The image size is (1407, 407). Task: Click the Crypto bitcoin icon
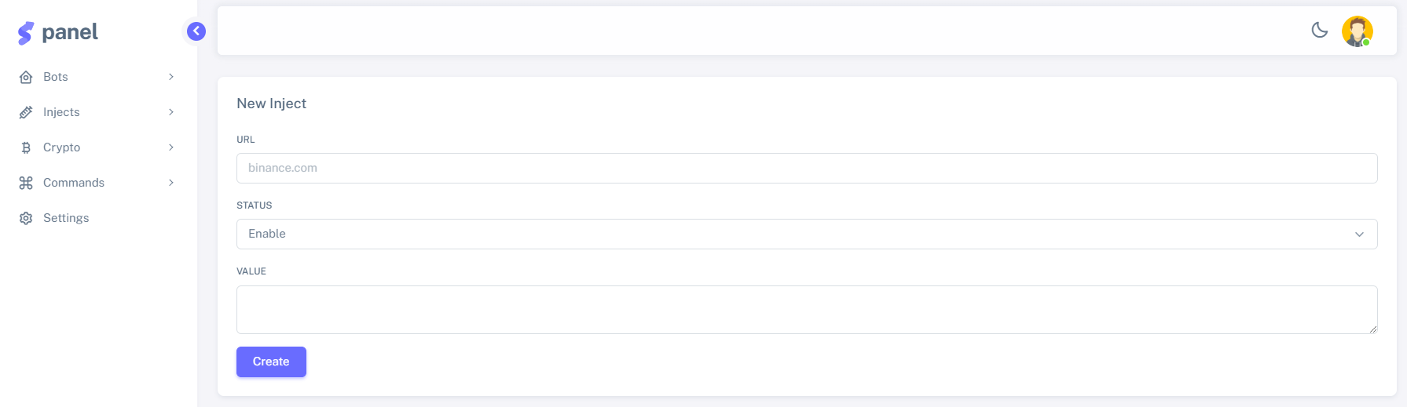click(x=26, y=147)
